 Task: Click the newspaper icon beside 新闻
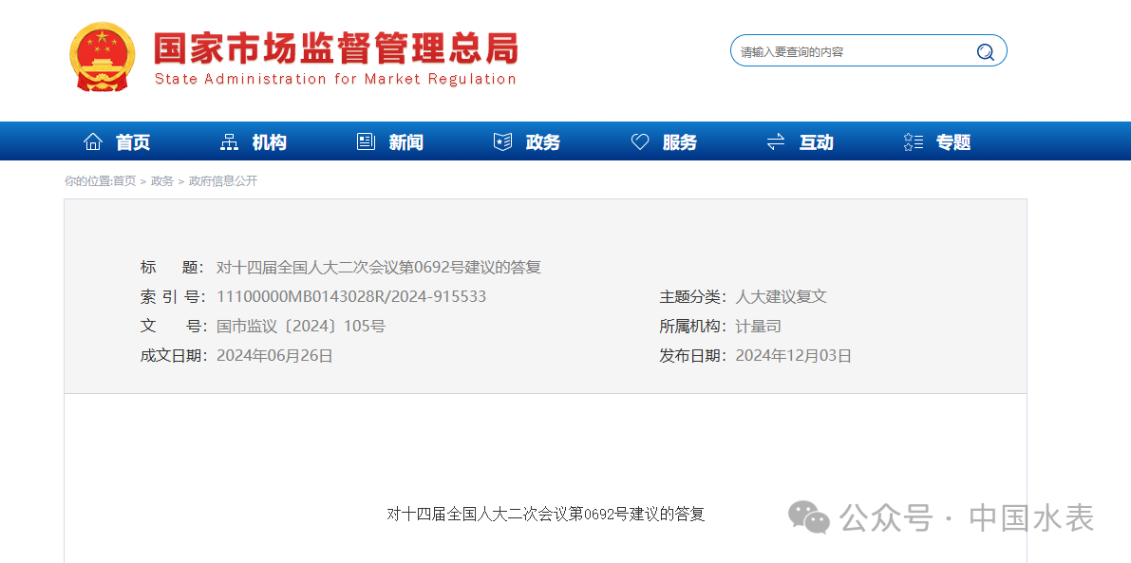click(366, 142)
